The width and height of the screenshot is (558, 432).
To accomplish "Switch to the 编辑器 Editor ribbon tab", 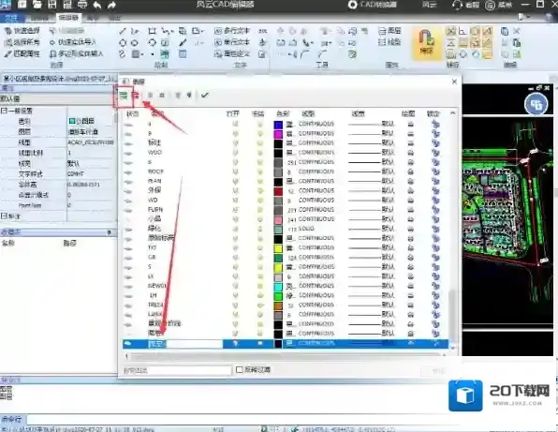I will (x=68, y=18).
